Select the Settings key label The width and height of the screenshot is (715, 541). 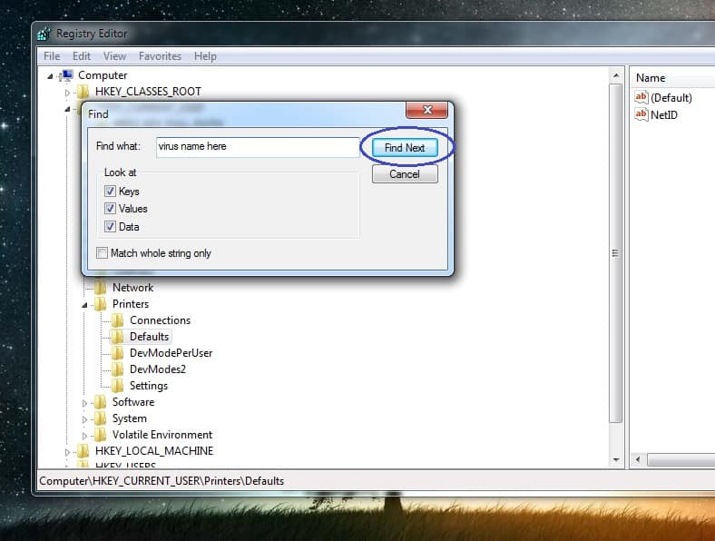pyautogui.click(x=149, y=386)
